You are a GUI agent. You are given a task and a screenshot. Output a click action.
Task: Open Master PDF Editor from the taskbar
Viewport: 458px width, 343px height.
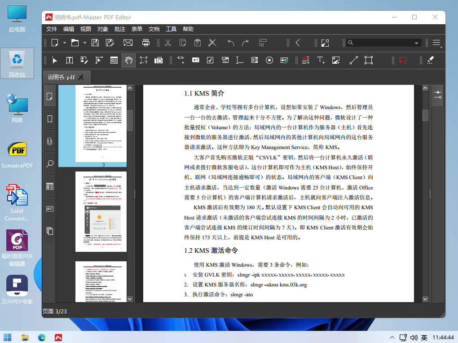click(58, 338)
